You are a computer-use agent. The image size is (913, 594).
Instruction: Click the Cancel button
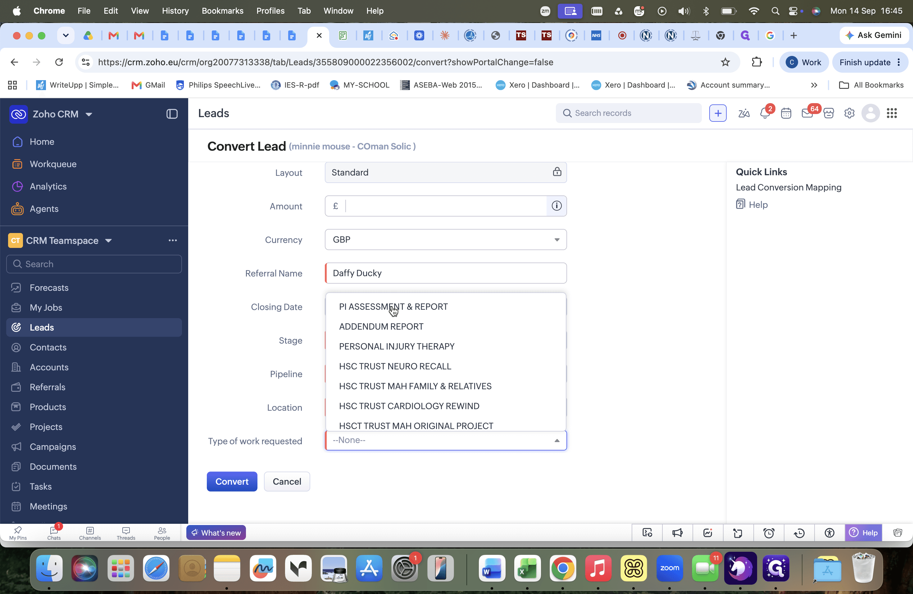pyautogui.click(x=287, y=482)
